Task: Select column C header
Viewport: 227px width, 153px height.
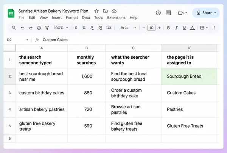Action: point(133,48)
